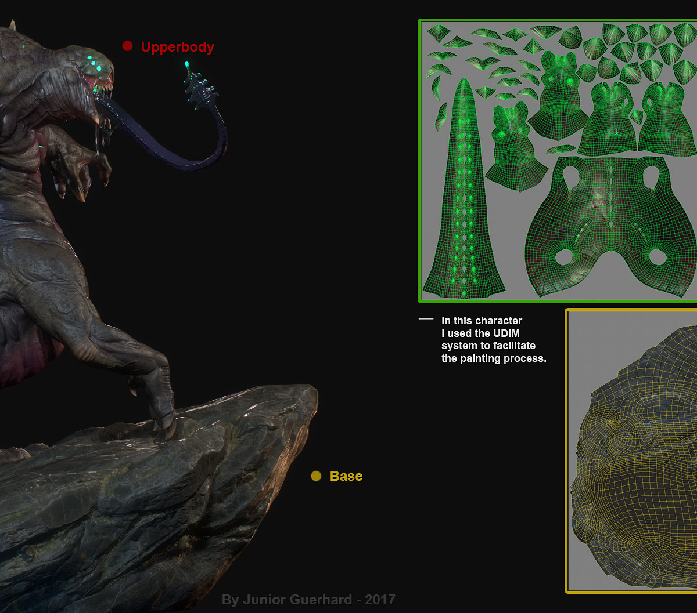Click the yellow Base label text
Image resolution: width=697 pixels, height=613 pixels.
(x=346, y=476)
